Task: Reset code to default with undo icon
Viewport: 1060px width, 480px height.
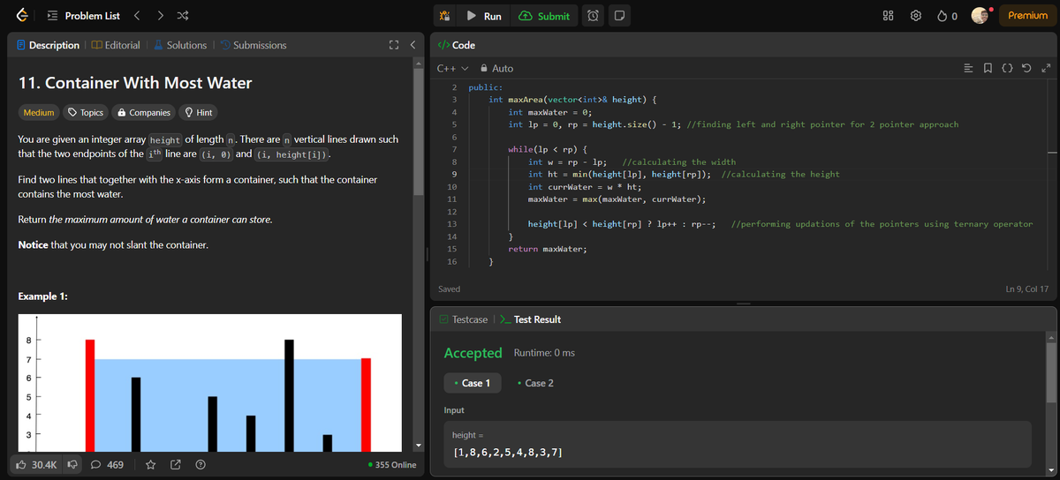Action: 1026,68
